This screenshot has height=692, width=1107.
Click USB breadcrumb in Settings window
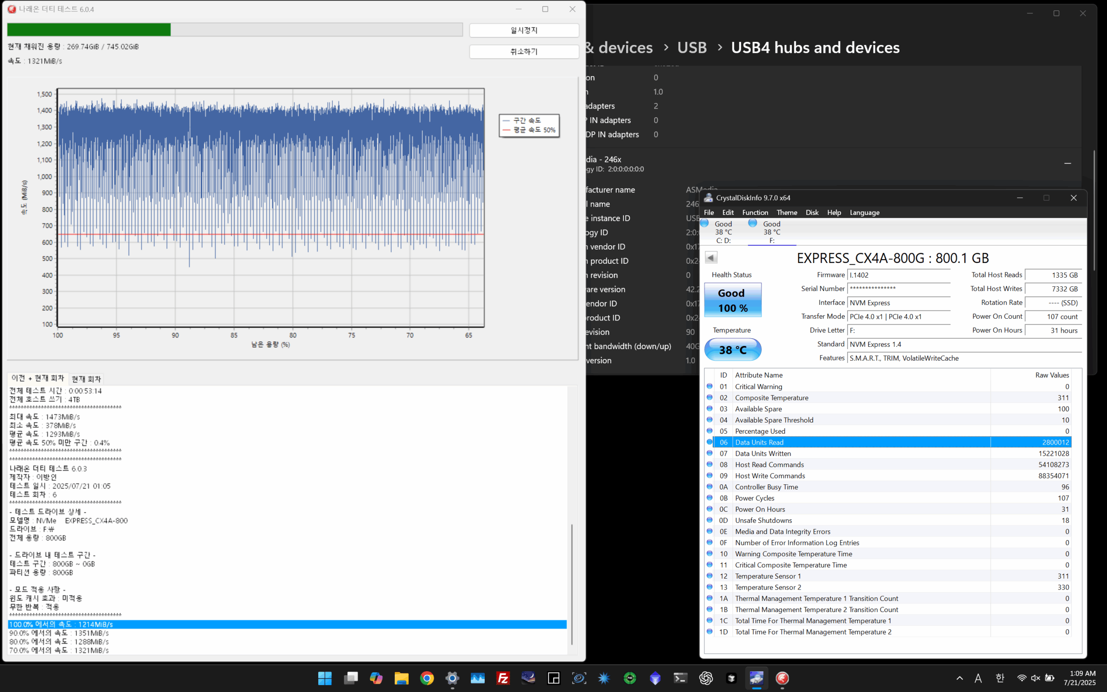click(691, 48)
